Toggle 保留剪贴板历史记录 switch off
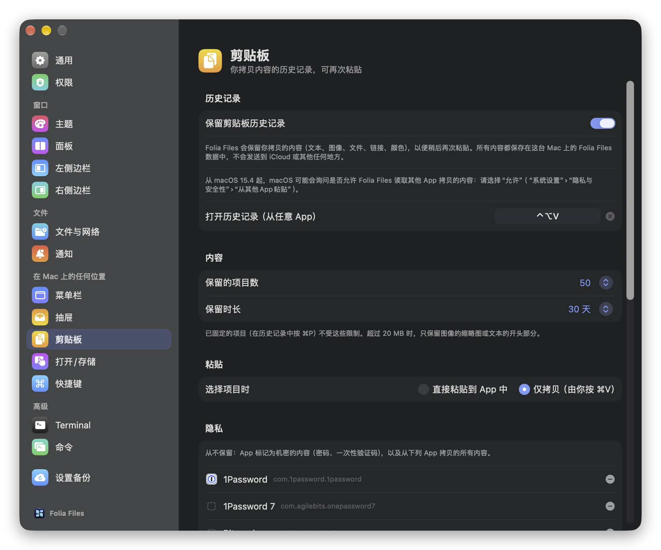This screenshot has height=550, width=661. click(603, 123)
